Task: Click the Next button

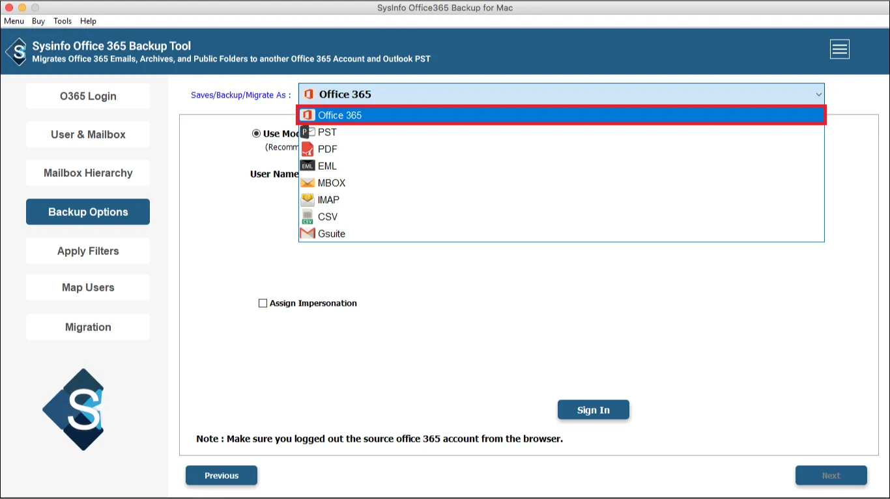Action: (831, 476)
